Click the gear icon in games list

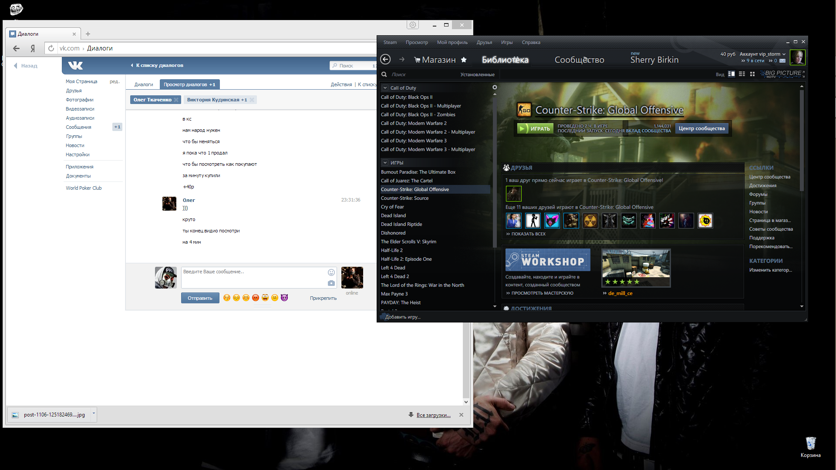click(495, 87)
